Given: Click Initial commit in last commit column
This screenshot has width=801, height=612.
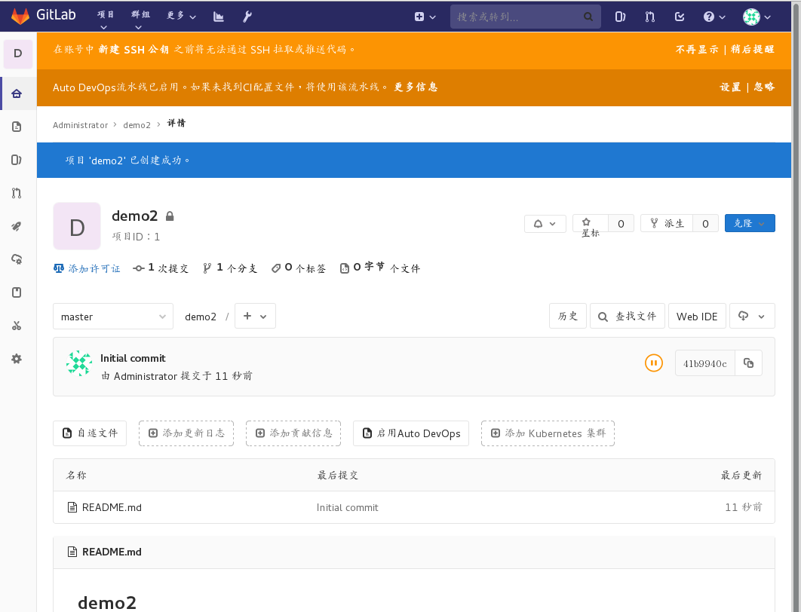Looking at the screenshot, I should coord(348,507).
